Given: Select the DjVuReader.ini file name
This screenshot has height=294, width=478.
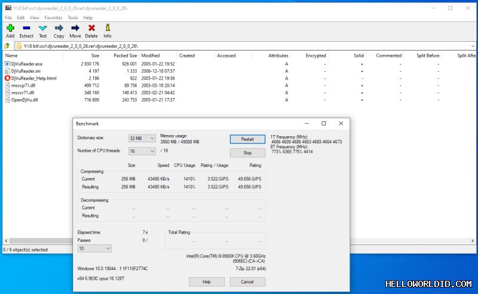Looking at the screenshot, I should pos(26,71).
